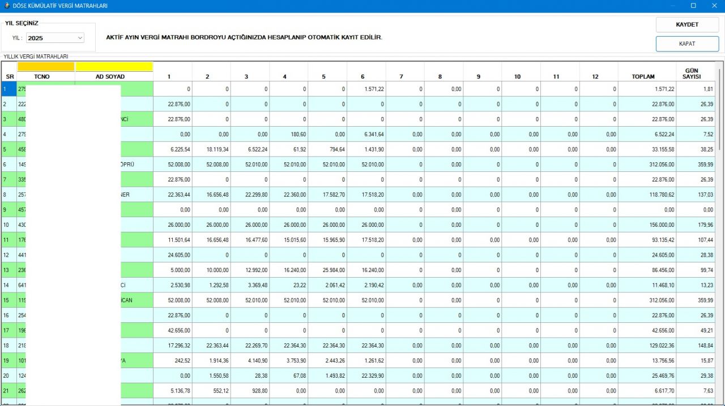The height and width of the screenshot is (406, 725).
Task: Click the TCNO column header
Action: [x=42, y=76]
